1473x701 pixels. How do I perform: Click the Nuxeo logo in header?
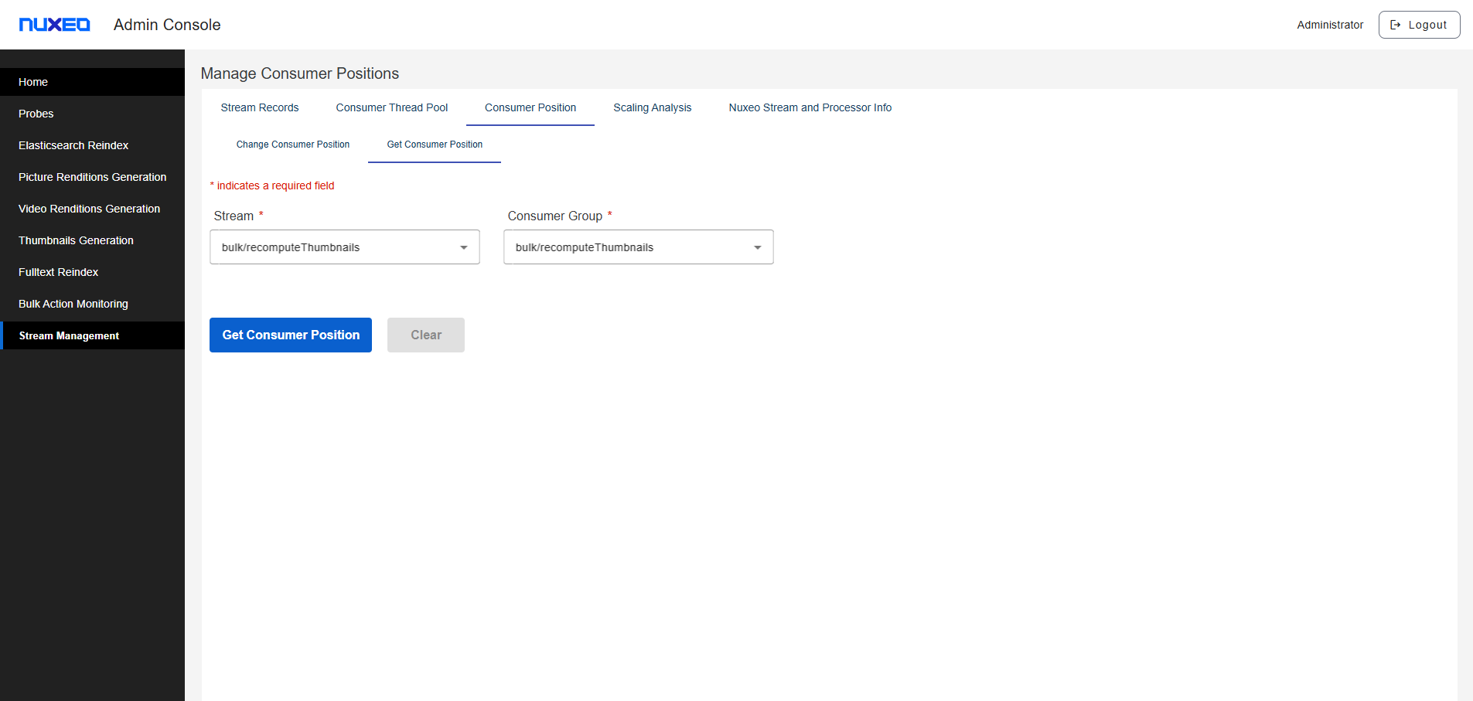pos(54,25)
